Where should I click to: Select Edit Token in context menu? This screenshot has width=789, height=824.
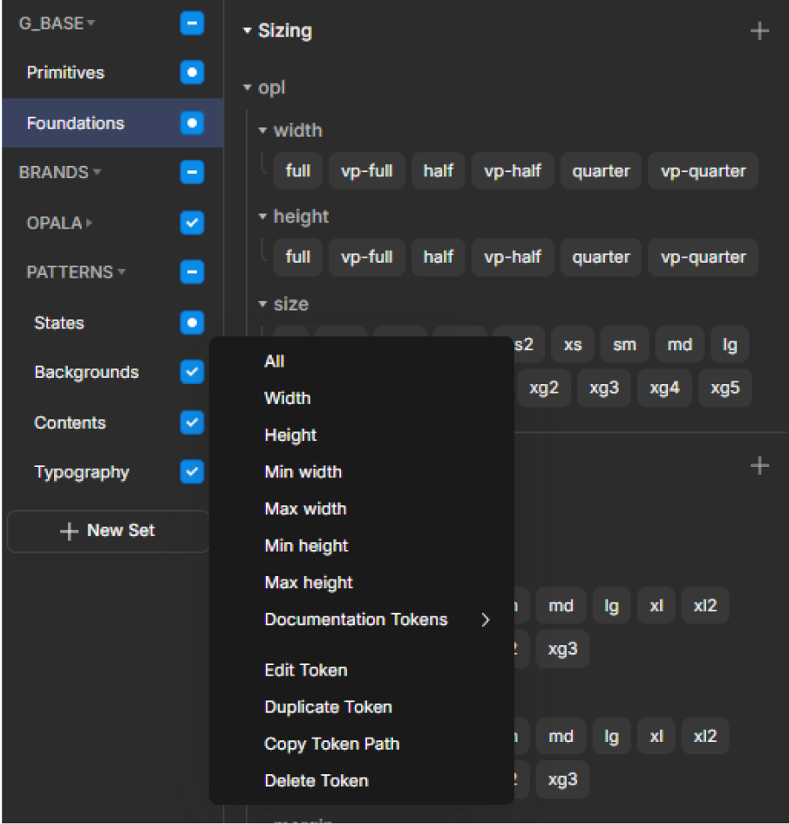click(305, 670)
